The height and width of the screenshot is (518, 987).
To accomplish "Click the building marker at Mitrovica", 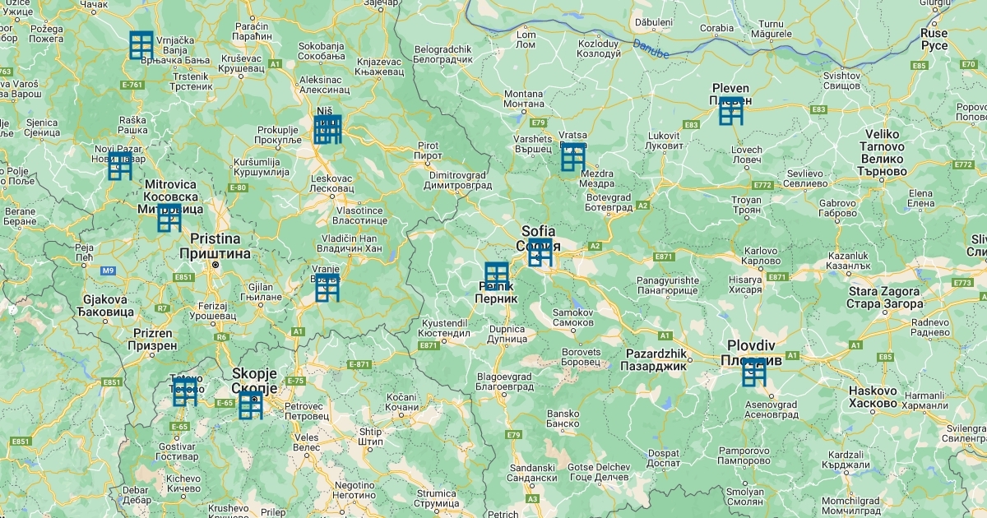I will tap(169, 218).
